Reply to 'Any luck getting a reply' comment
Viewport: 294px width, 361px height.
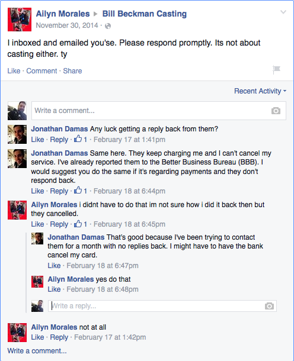[x=59, y=140]
